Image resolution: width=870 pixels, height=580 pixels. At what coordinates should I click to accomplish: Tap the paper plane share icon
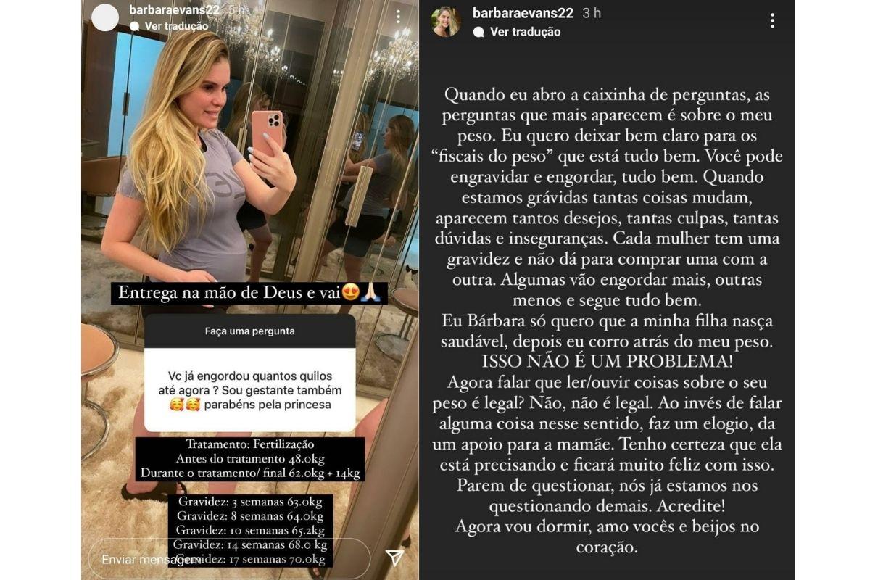coord(394,557)
